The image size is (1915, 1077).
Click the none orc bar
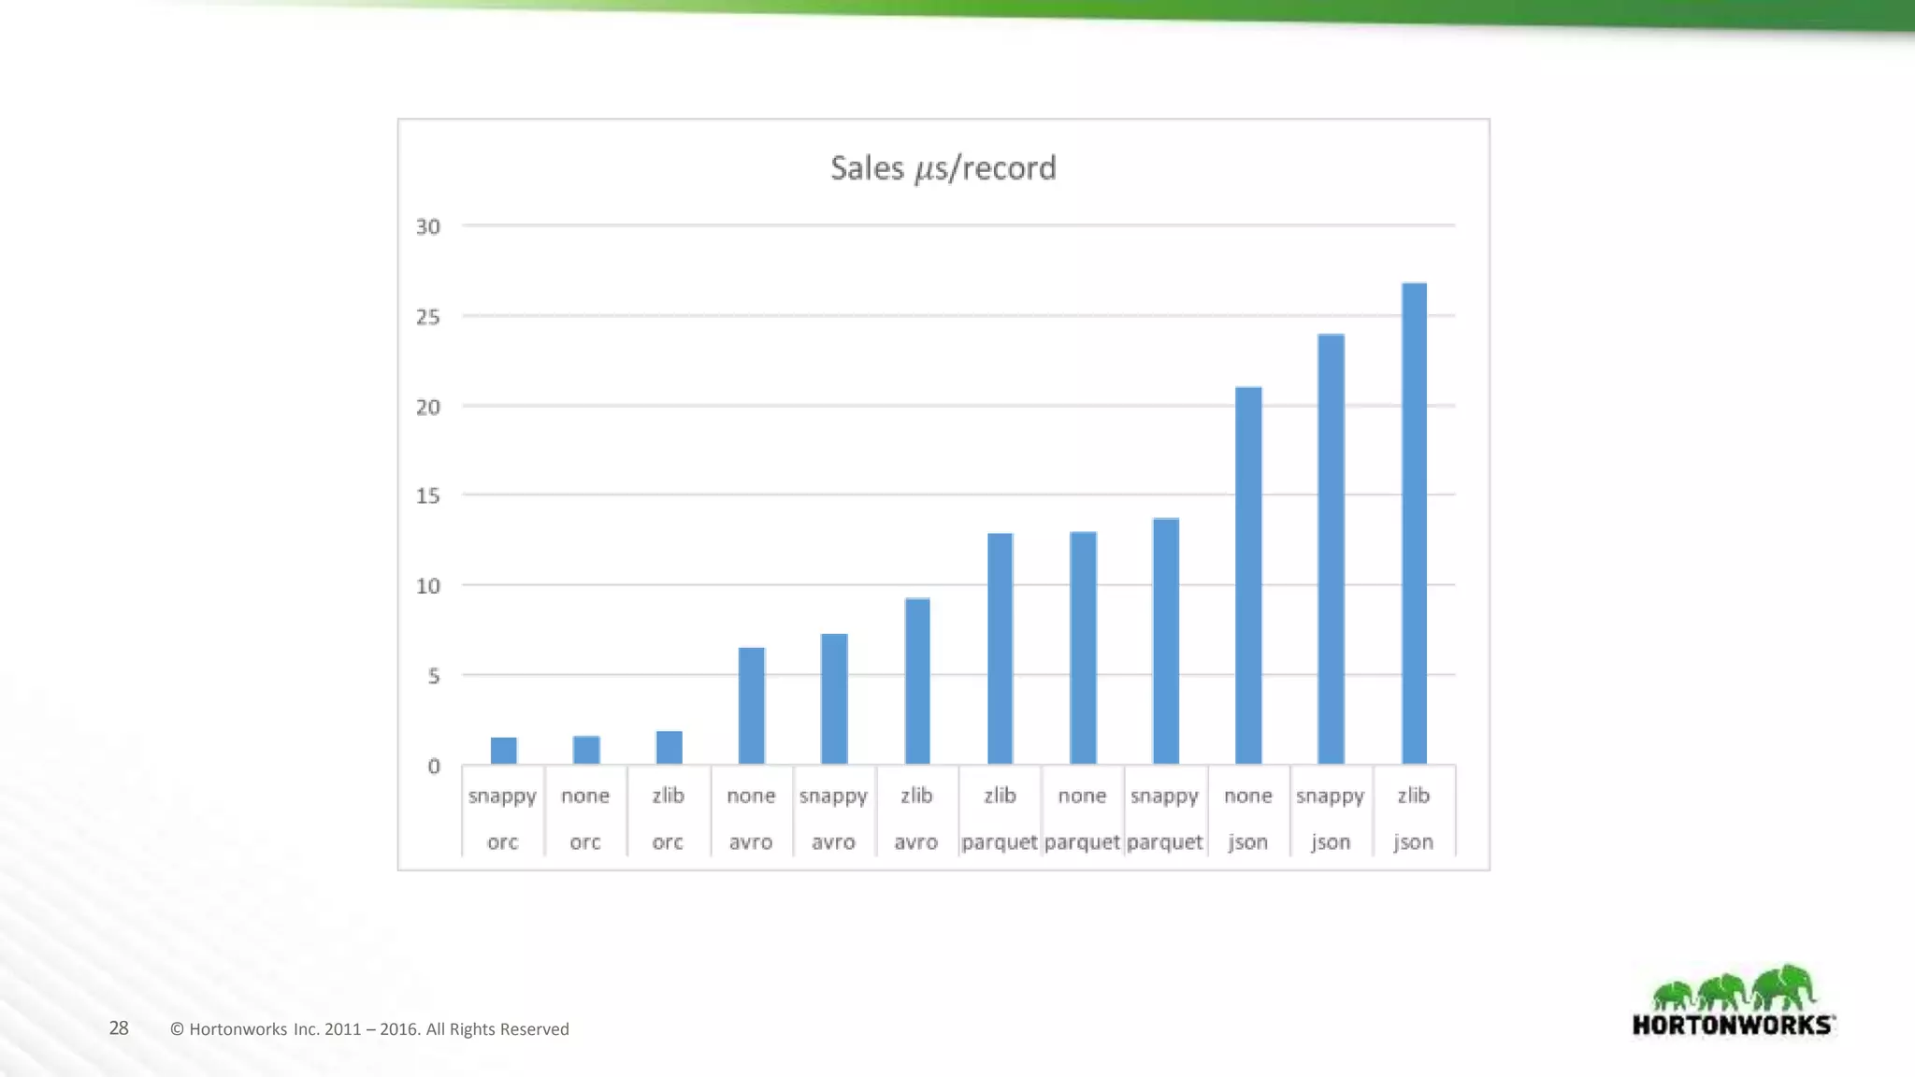[x=586, y=751]
